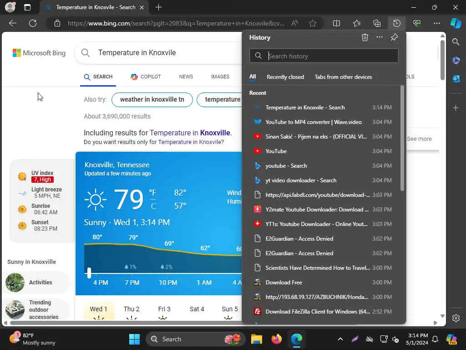Open weather widget on taskbar
The image size is (466, 350).
(x=32, y=339)
